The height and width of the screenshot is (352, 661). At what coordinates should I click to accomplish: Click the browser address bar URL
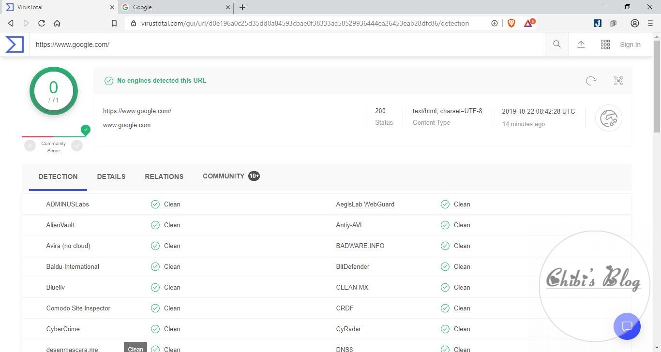[305, 23]
